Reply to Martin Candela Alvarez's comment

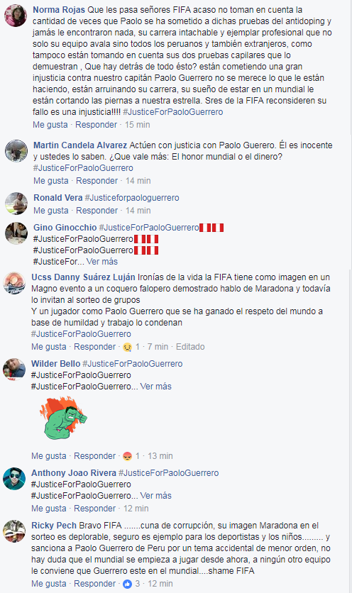click(x=97, y=181)
